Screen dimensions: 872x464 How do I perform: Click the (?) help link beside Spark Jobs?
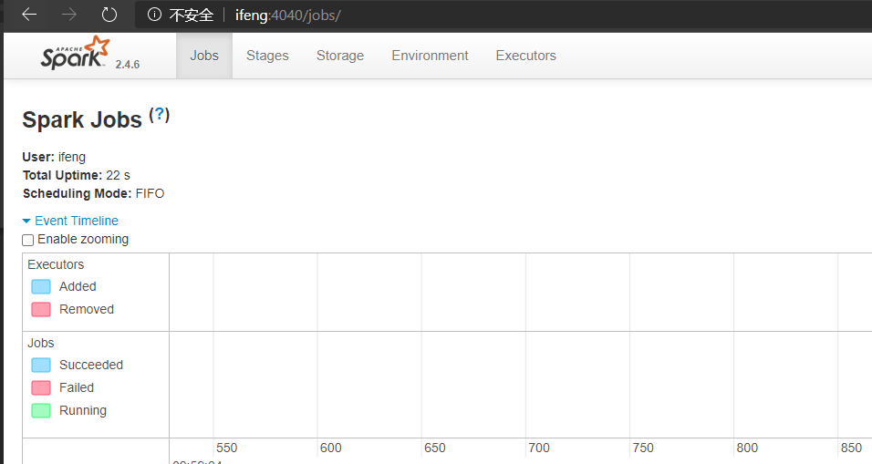pos(159,115)
